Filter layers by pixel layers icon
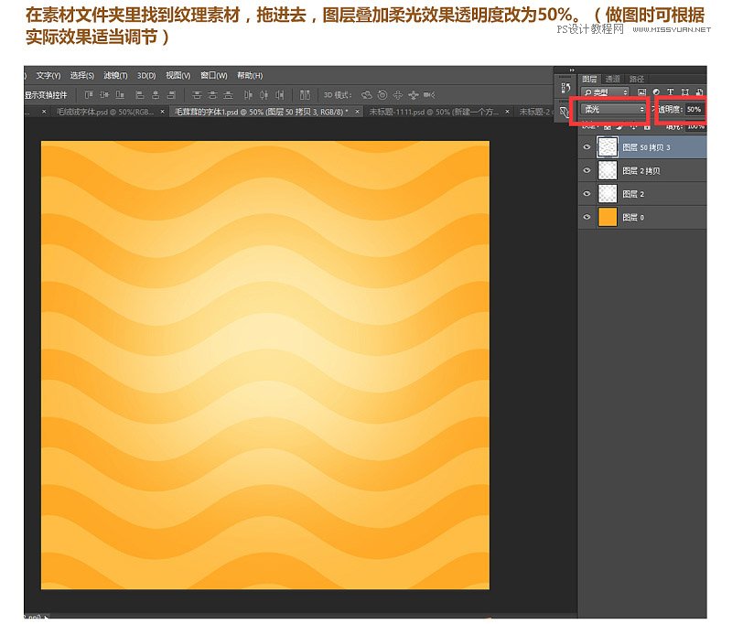The height and width of the screenshot is (624, 732). [642, 92]
